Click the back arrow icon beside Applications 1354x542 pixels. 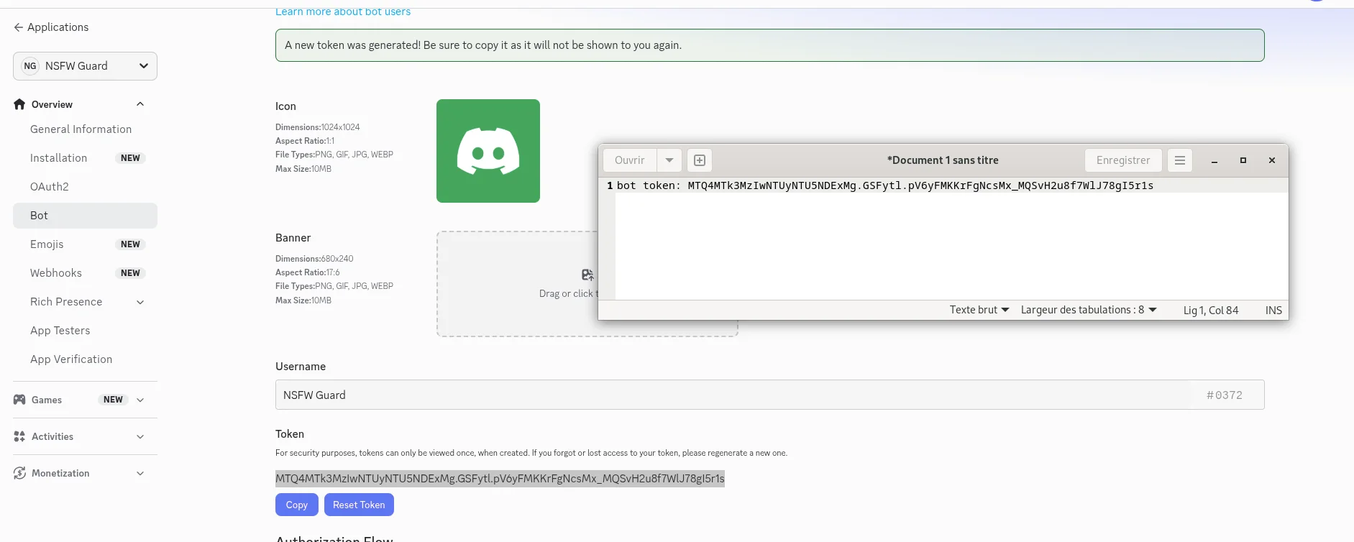click(x=18, y=27)
